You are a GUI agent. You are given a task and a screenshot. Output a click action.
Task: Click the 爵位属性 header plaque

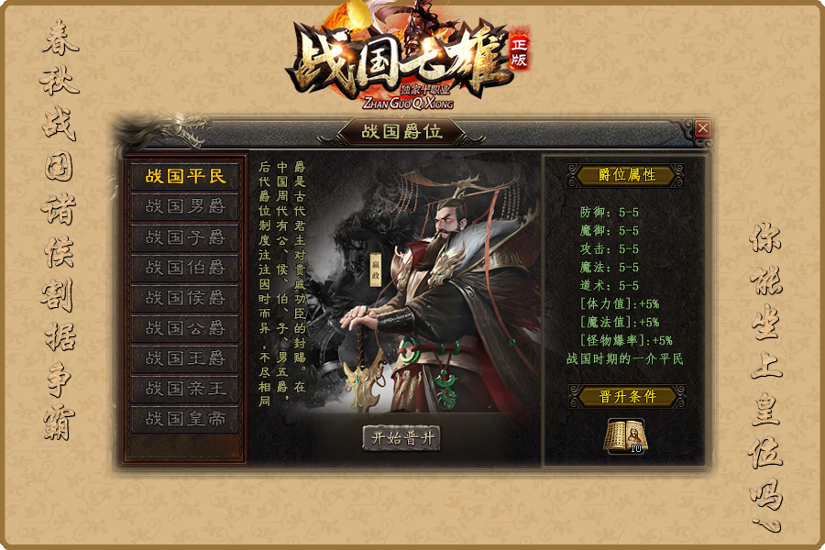[625, 175]
